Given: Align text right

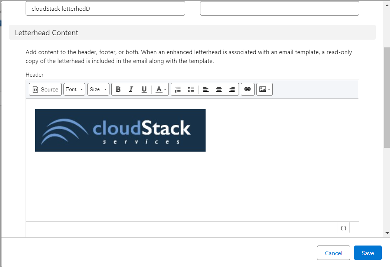Looking at the screenshot, I should (232, 89).
